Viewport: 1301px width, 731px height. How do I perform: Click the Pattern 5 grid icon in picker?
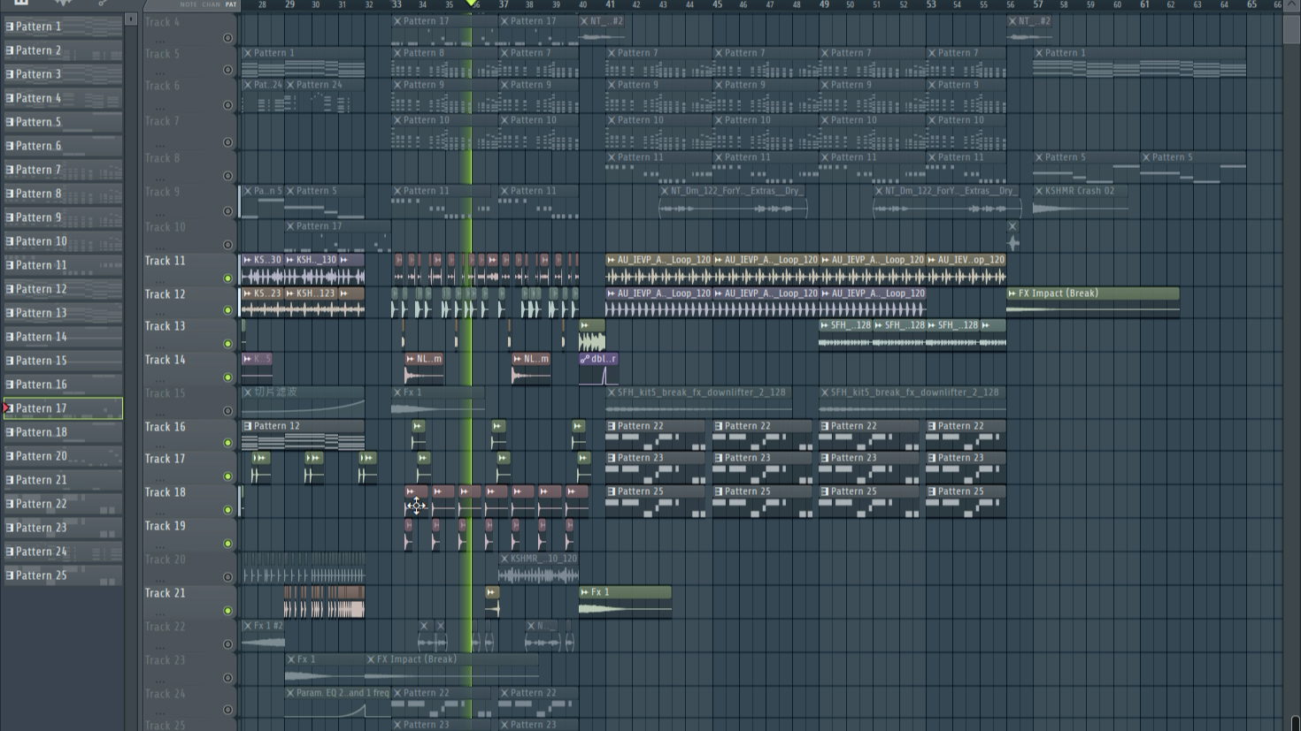pos(10,122)
